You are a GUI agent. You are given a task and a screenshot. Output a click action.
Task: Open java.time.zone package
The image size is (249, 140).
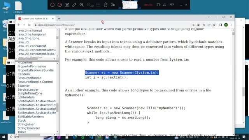tap(28, 38)
